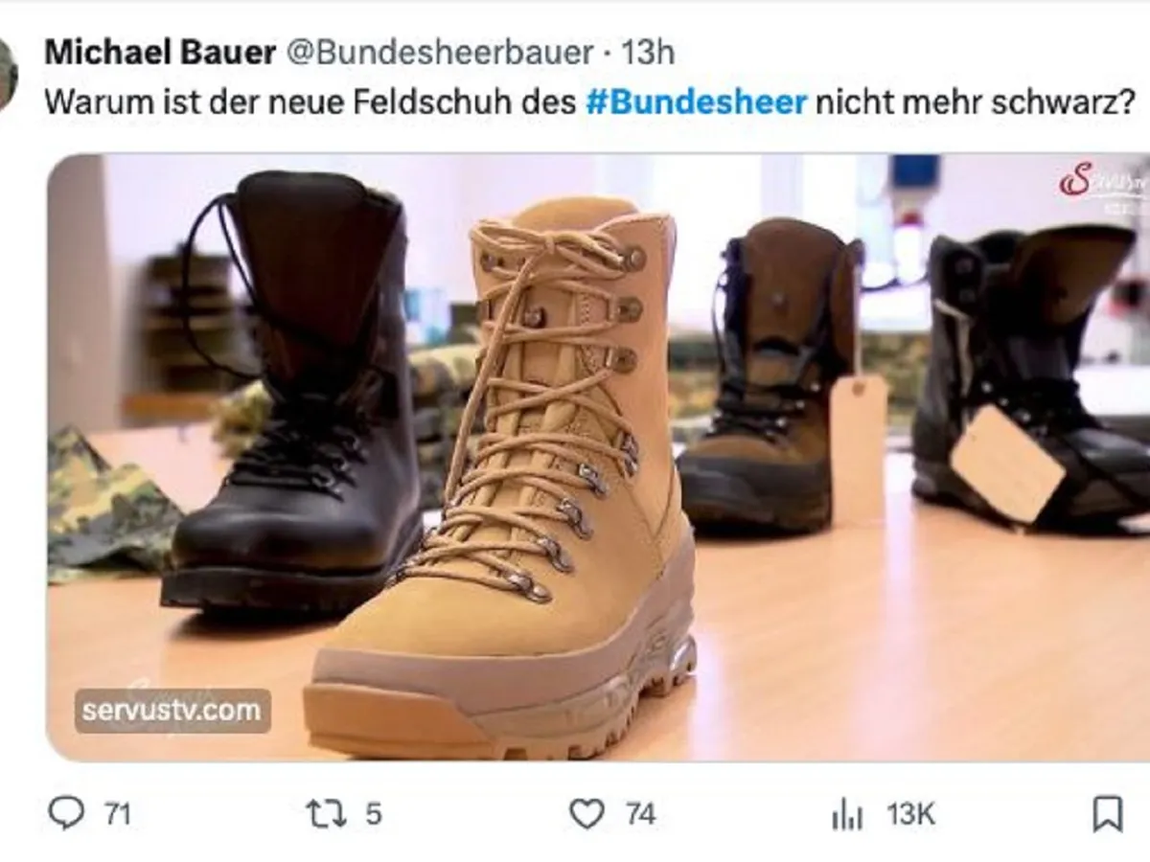This screenshot has width=1150, height=862.
Task: Click the 13h timestamp of the tweet
Action: [648, 53]
